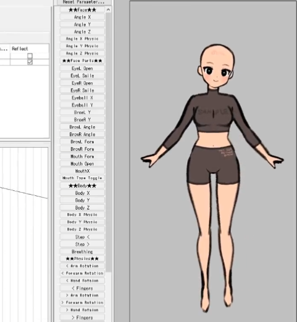Select the EyeR Smile parameter

click(x=82, y=90)
